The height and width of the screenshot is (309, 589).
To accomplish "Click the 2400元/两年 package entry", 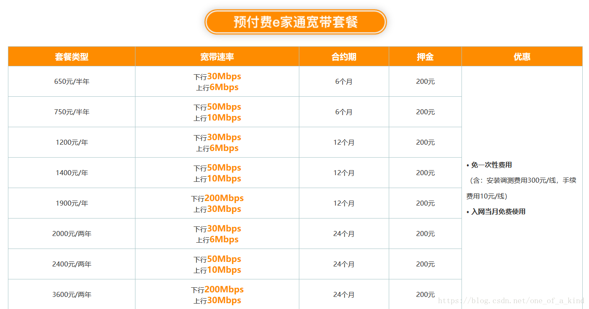I will click(x=71, y=264).
